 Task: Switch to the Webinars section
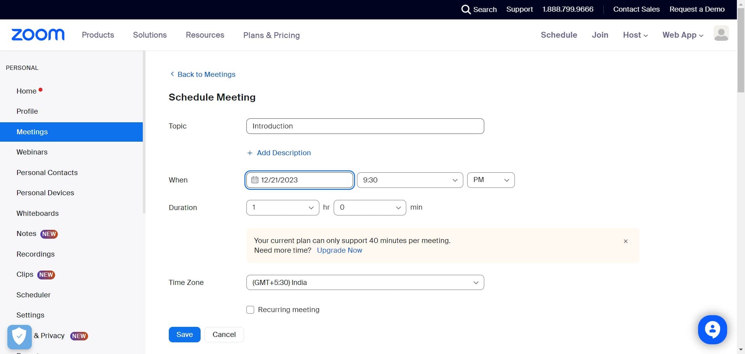32,152
